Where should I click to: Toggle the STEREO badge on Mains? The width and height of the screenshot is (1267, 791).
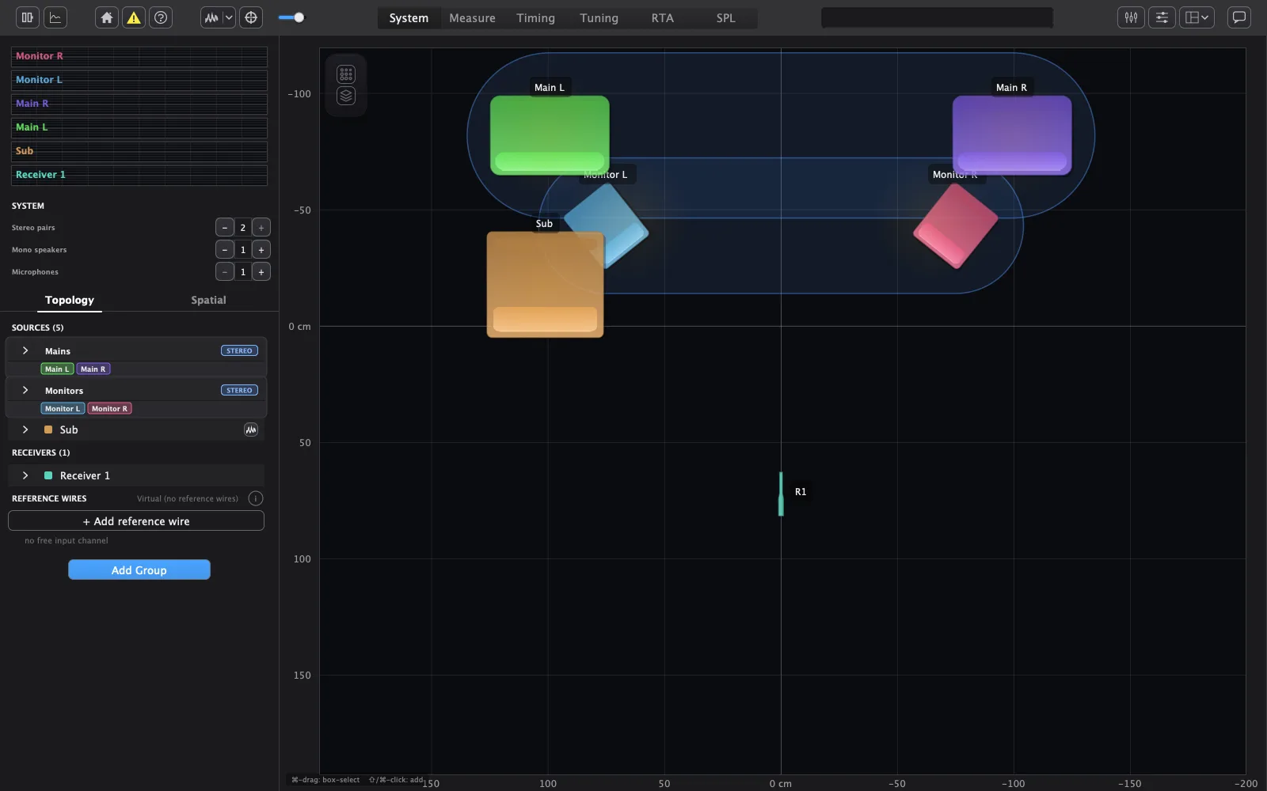239,350
